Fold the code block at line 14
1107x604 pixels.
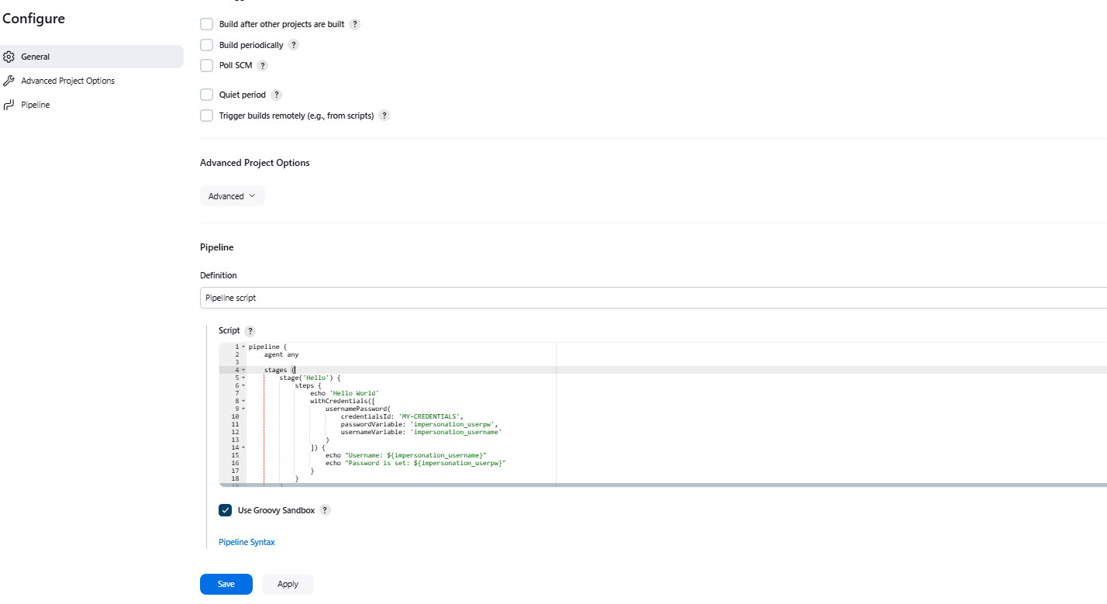pyautogui.click(x=243, y=447)
